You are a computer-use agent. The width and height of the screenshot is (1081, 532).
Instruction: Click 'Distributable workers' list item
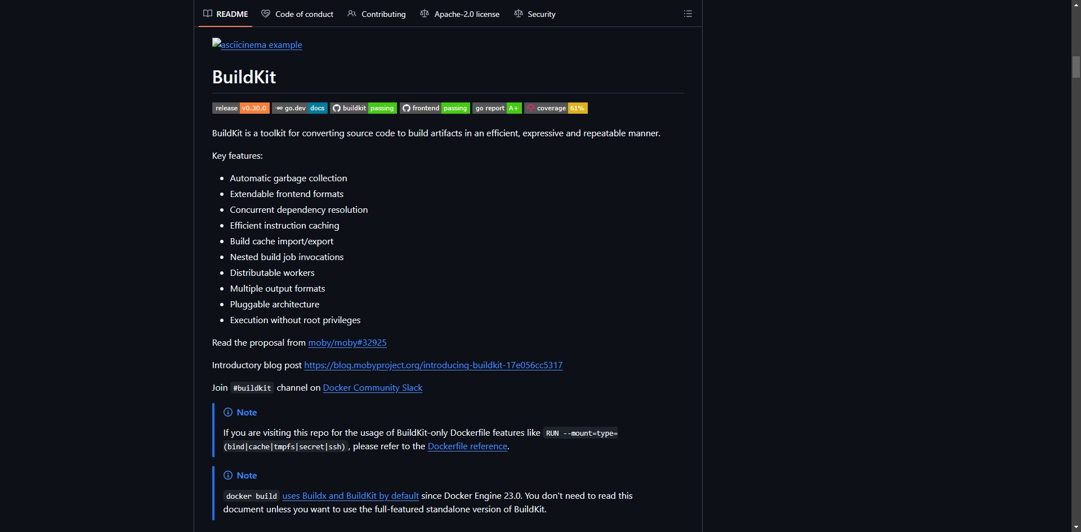click(x=273, y=272)
